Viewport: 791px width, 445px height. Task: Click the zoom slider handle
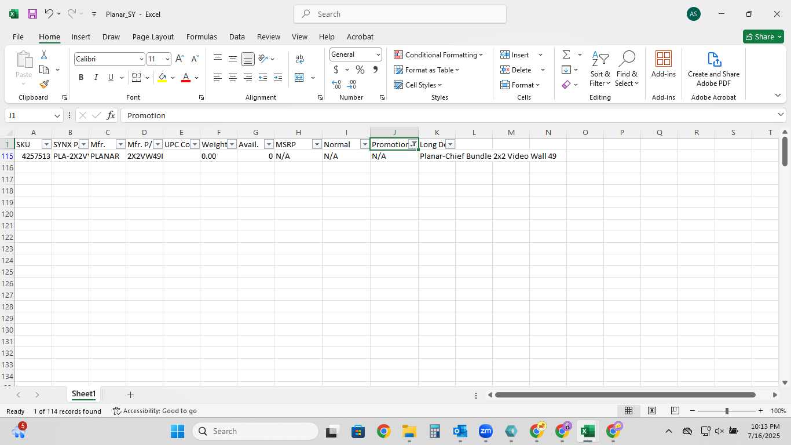[727, 411]
